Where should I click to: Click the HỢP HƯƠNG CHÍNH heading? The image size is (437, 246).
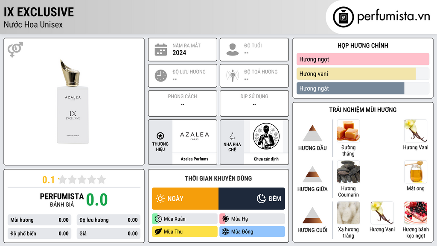click(x=363, y=45)
